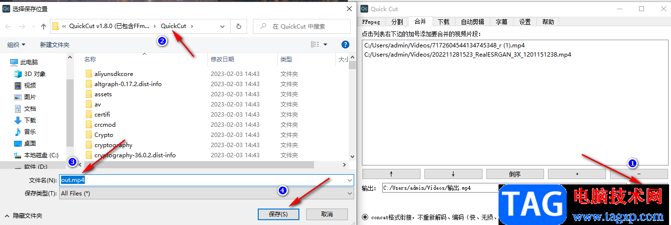
Task: Click the back navigation arrow
Action: [x=8, y=26]
